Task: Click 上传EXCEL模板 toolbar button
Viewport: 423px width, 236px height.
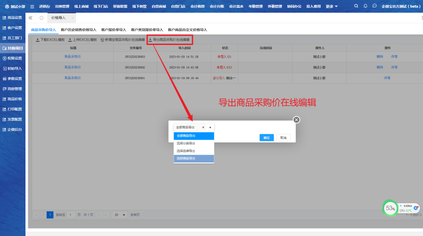Action: 82,40
